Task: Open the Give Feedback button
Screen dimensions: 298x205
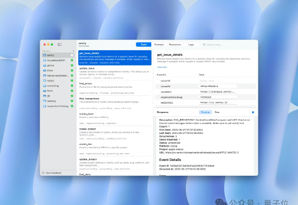Action: coord(52,173)
